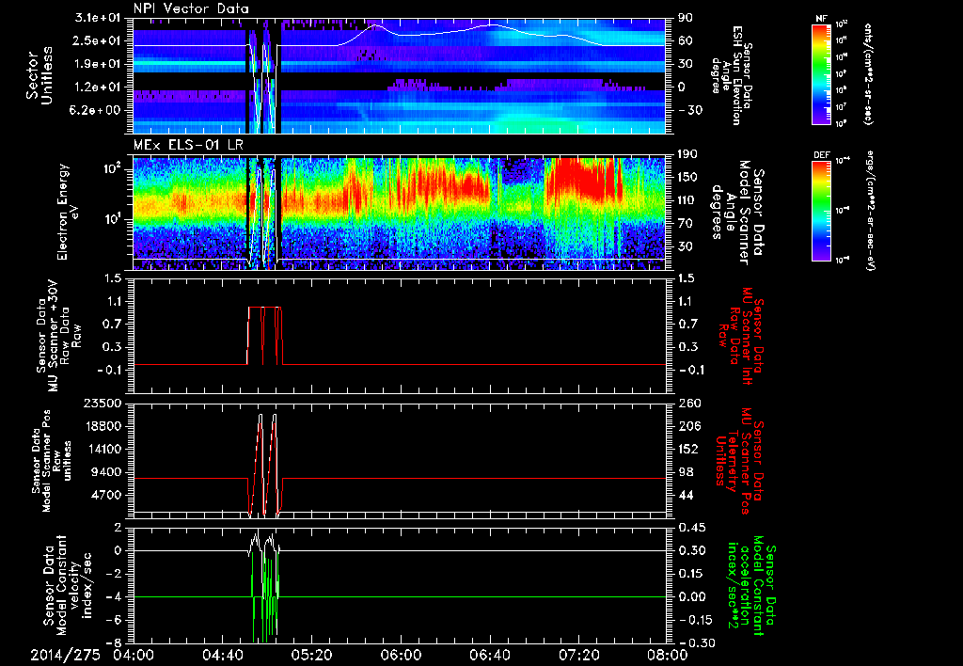Select the NPI Vector Data title
963x666 pixels.
coord(193,8)
